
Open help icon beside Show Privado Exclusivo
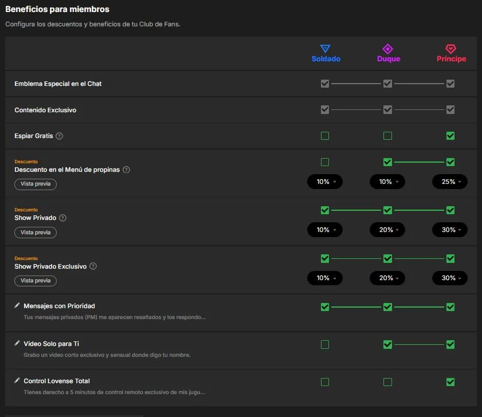[93, 266]
